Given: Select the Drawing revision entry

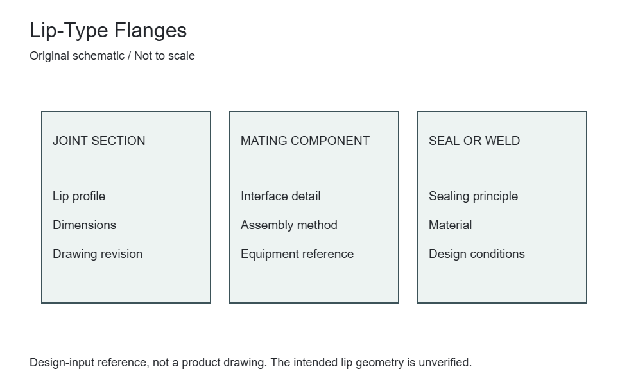Looking at the screenshot, I should (x=98, y=254).
